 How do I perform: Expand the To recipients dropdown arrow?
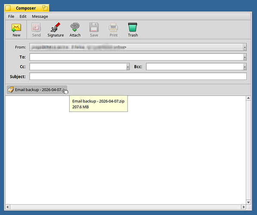(245, 57)
